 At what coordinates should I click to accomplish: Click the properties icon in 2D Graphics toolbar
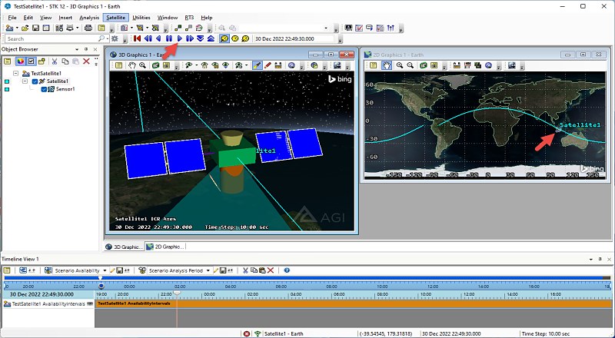[x=373, y=65]
